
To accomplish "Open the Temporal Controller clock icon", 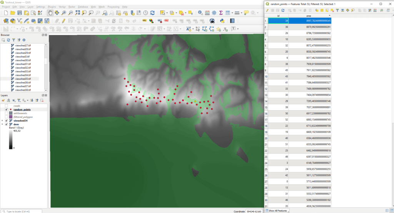I will [x=145, y=13].
